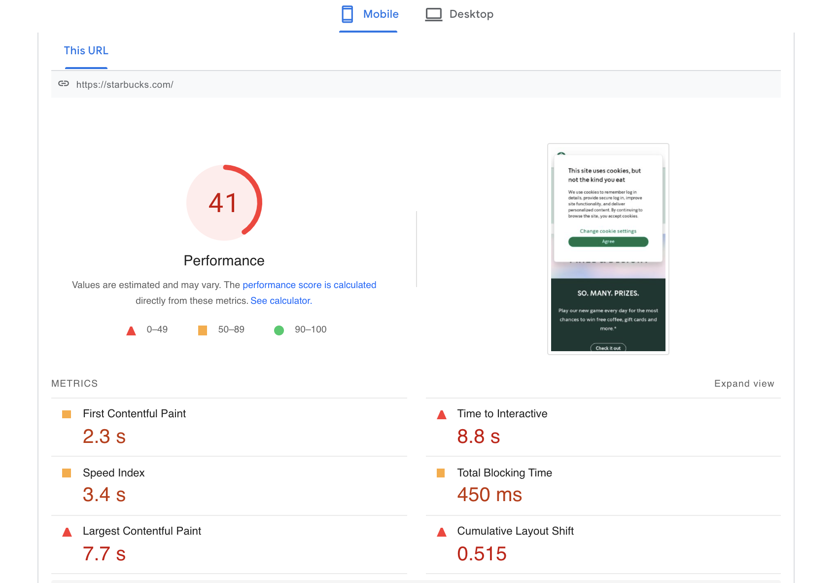Click Expand view above the metrics
The width and height of the screenshot is (839, 583).
744,383
